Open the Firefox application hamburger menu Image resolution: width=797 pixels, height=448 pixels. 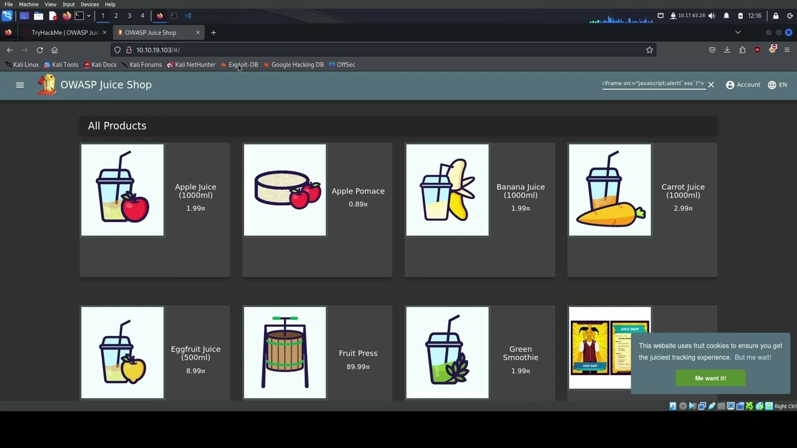coord(787,50)
